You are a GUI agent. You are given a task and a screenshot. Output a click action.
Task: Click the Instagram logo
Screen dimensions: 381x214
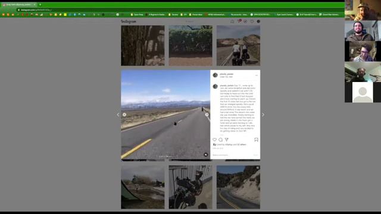click(x=129, y=21)
